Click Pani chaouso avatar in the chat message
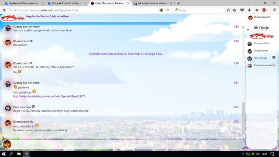This screenshot has height=157, width=279. 8,108
